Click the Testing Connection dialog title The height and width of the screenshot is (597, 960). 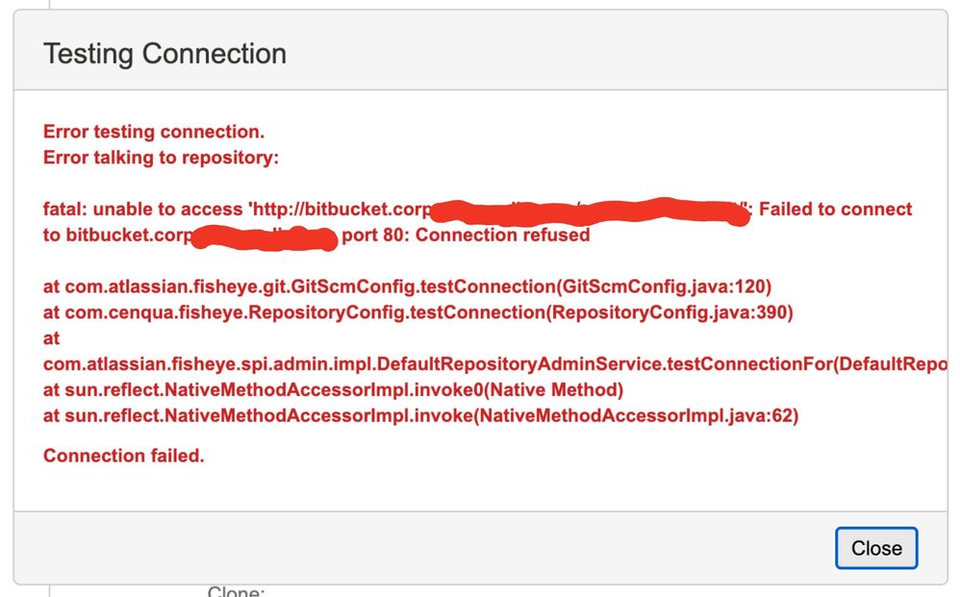click(x=164, y=54)
